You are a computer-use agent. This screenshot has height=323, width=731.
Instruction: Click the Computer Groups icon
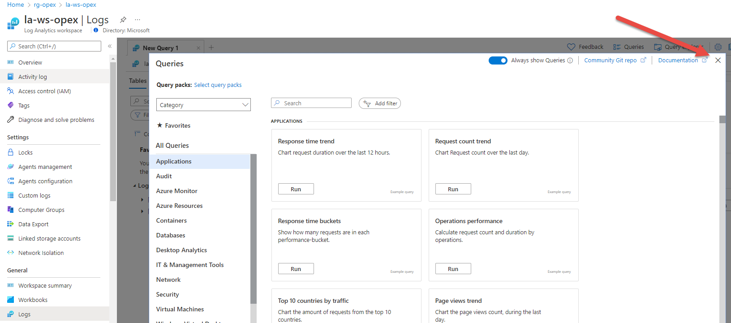(11, 210)
